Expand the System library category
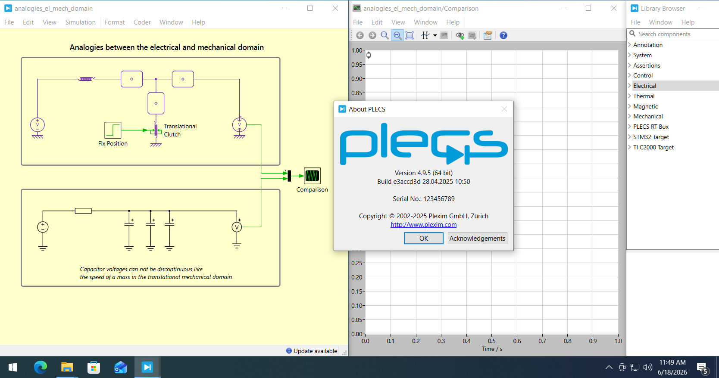Viewport: 719px width, 378px height. pyautogui.click(x=629, y=55)
